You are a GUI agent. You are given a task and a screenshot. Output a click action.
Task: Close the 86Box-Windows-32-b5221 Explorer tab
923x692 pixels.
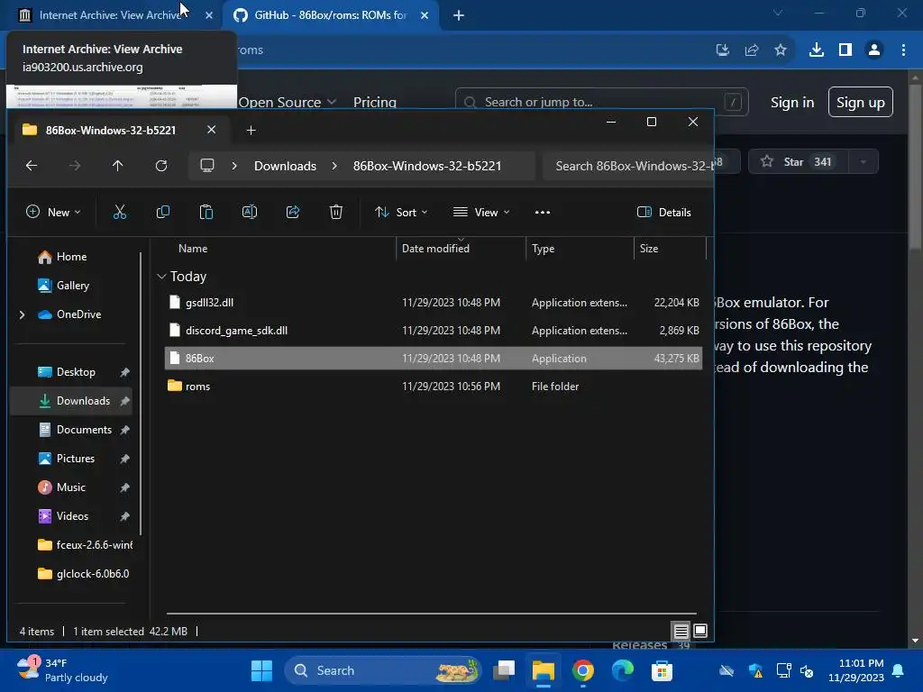click(211, 130)
